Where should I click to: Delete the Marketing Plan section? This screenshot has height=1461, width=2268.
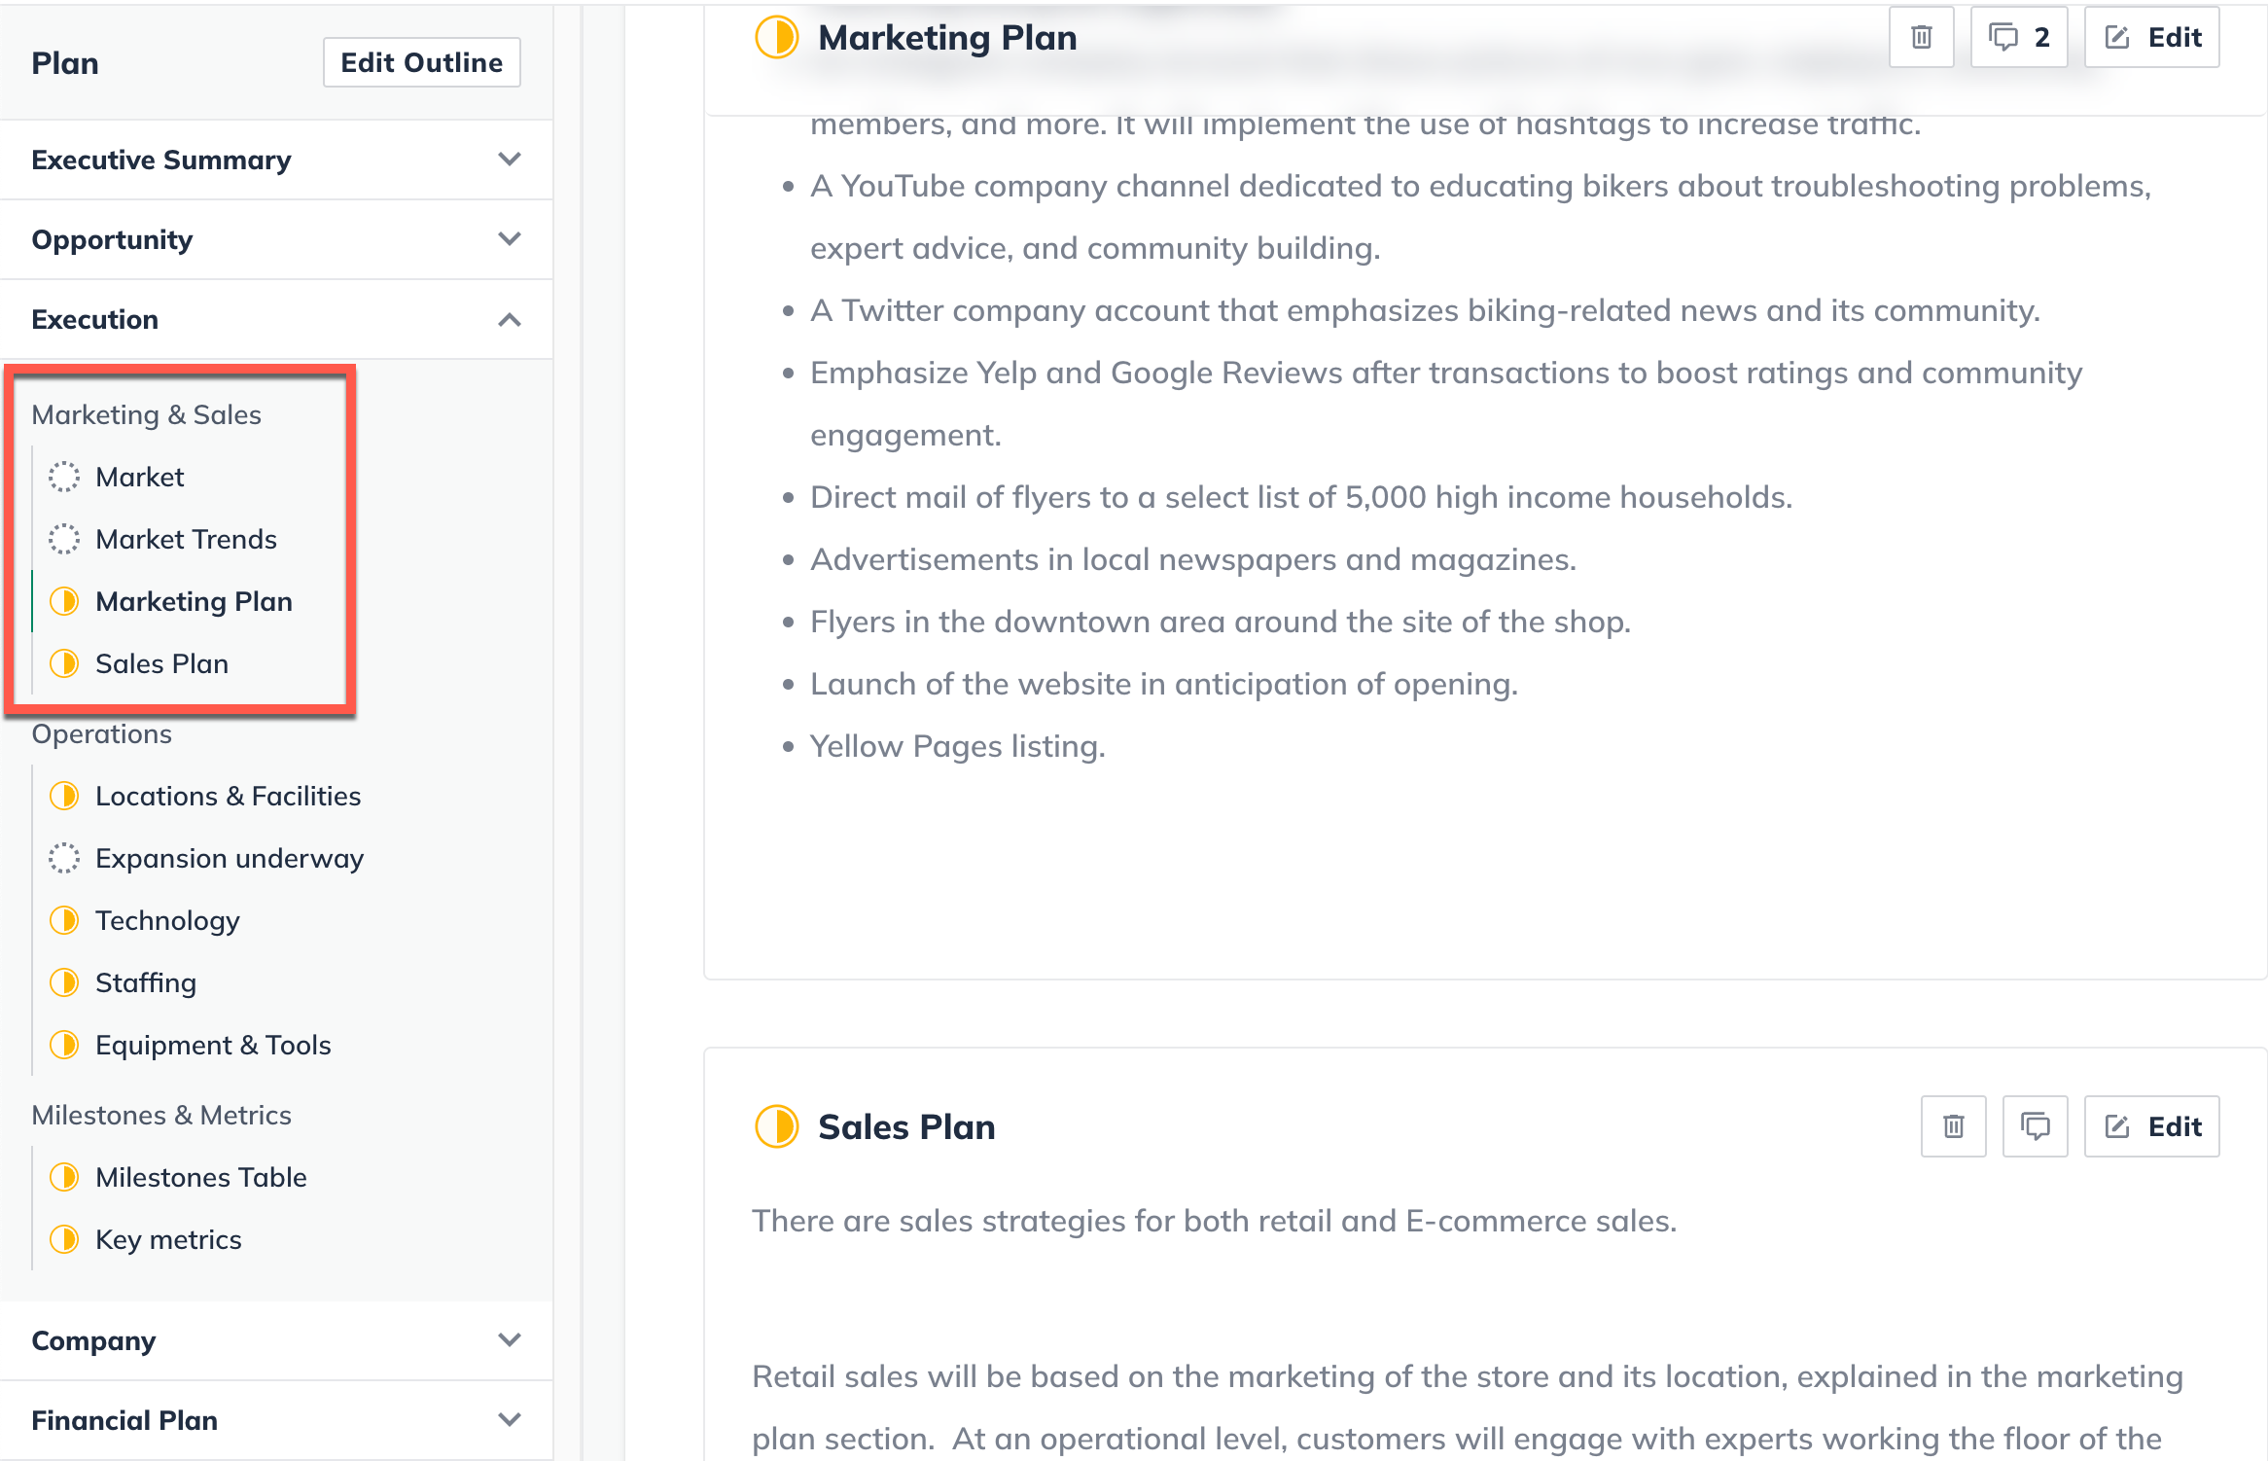[x=1921, y=37]
